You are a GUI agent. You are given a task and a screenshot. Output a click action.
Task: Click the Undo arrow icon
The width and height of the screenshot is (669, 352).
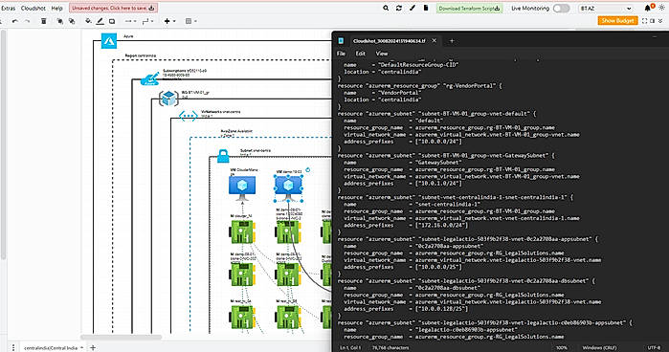tap(15, 21)
